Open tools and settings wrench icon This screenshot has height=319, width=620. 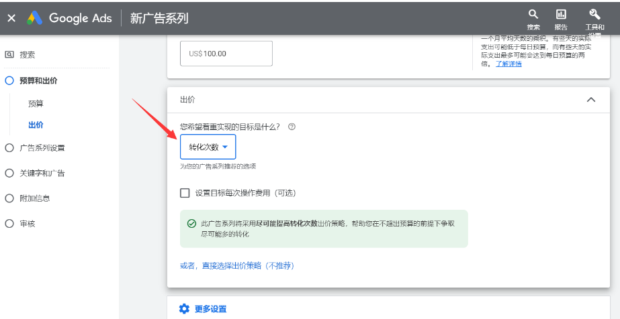tap(594, 14)
